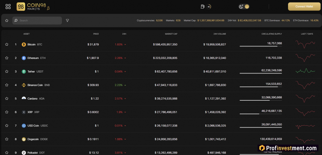
Task: Favorite Dogecoin with its star
Action: (x=6, y=139)
